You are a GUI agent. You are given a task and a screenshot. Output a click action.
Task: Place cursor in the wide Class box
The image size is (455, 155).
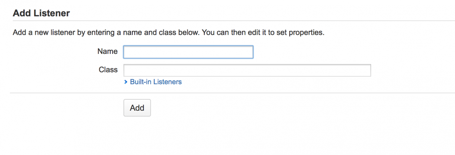coord(247,70)
